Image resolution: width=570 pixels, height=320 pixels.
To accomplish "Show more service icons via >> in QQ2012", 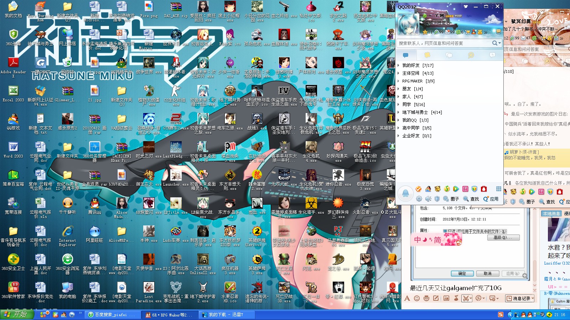I will point(486,32).
